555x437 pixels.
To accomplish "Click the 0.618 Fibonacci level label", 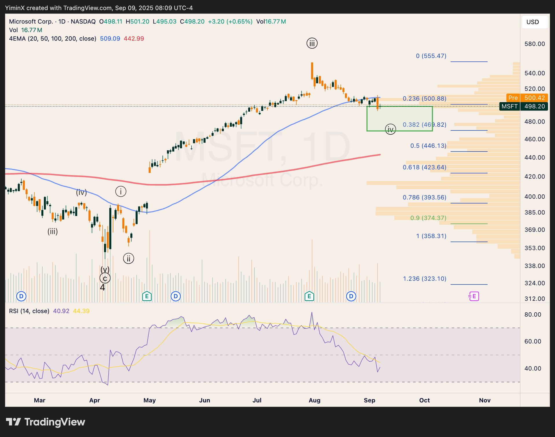I will (x=424, y=167).
